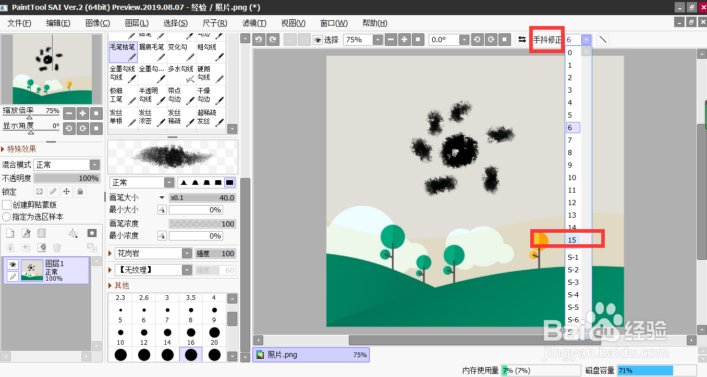Create a new layer folder
The width and height of the screenshot is (707, 377).
point(42,233)
